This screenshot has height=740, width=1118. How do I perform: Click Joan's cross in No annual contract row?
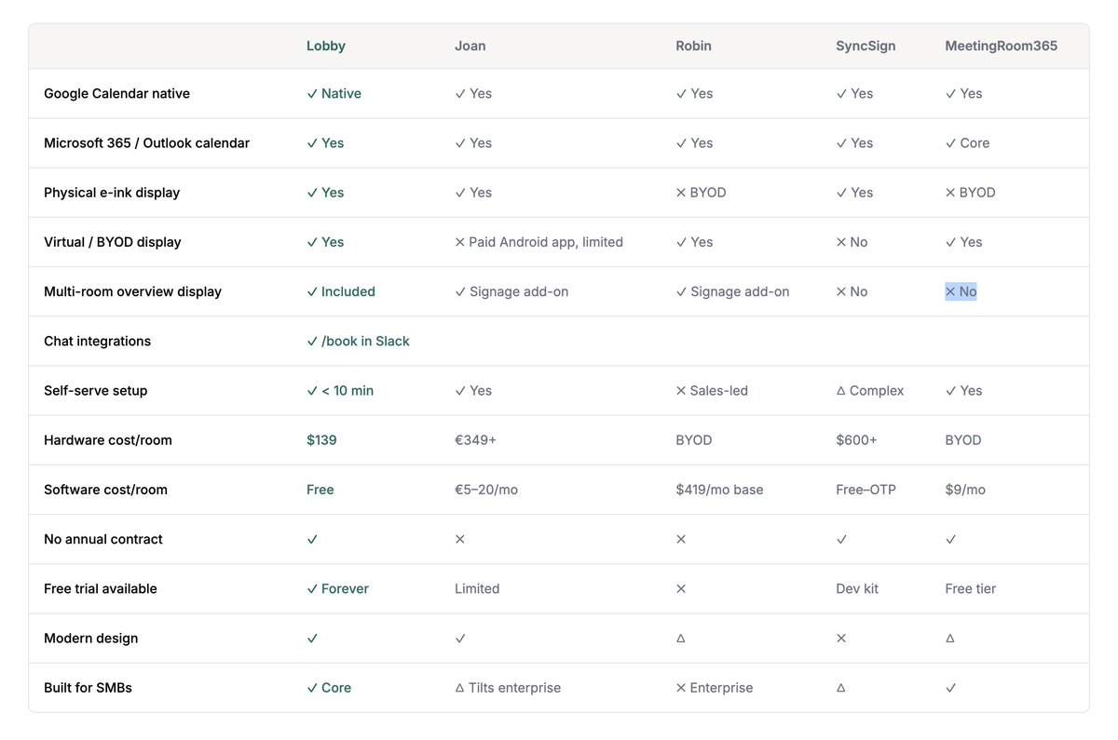click(x=460, y=539)
